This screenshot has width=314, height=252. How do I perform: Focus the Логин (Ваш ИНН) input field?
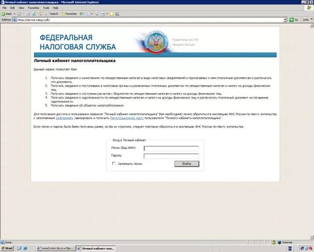[171, 148]
